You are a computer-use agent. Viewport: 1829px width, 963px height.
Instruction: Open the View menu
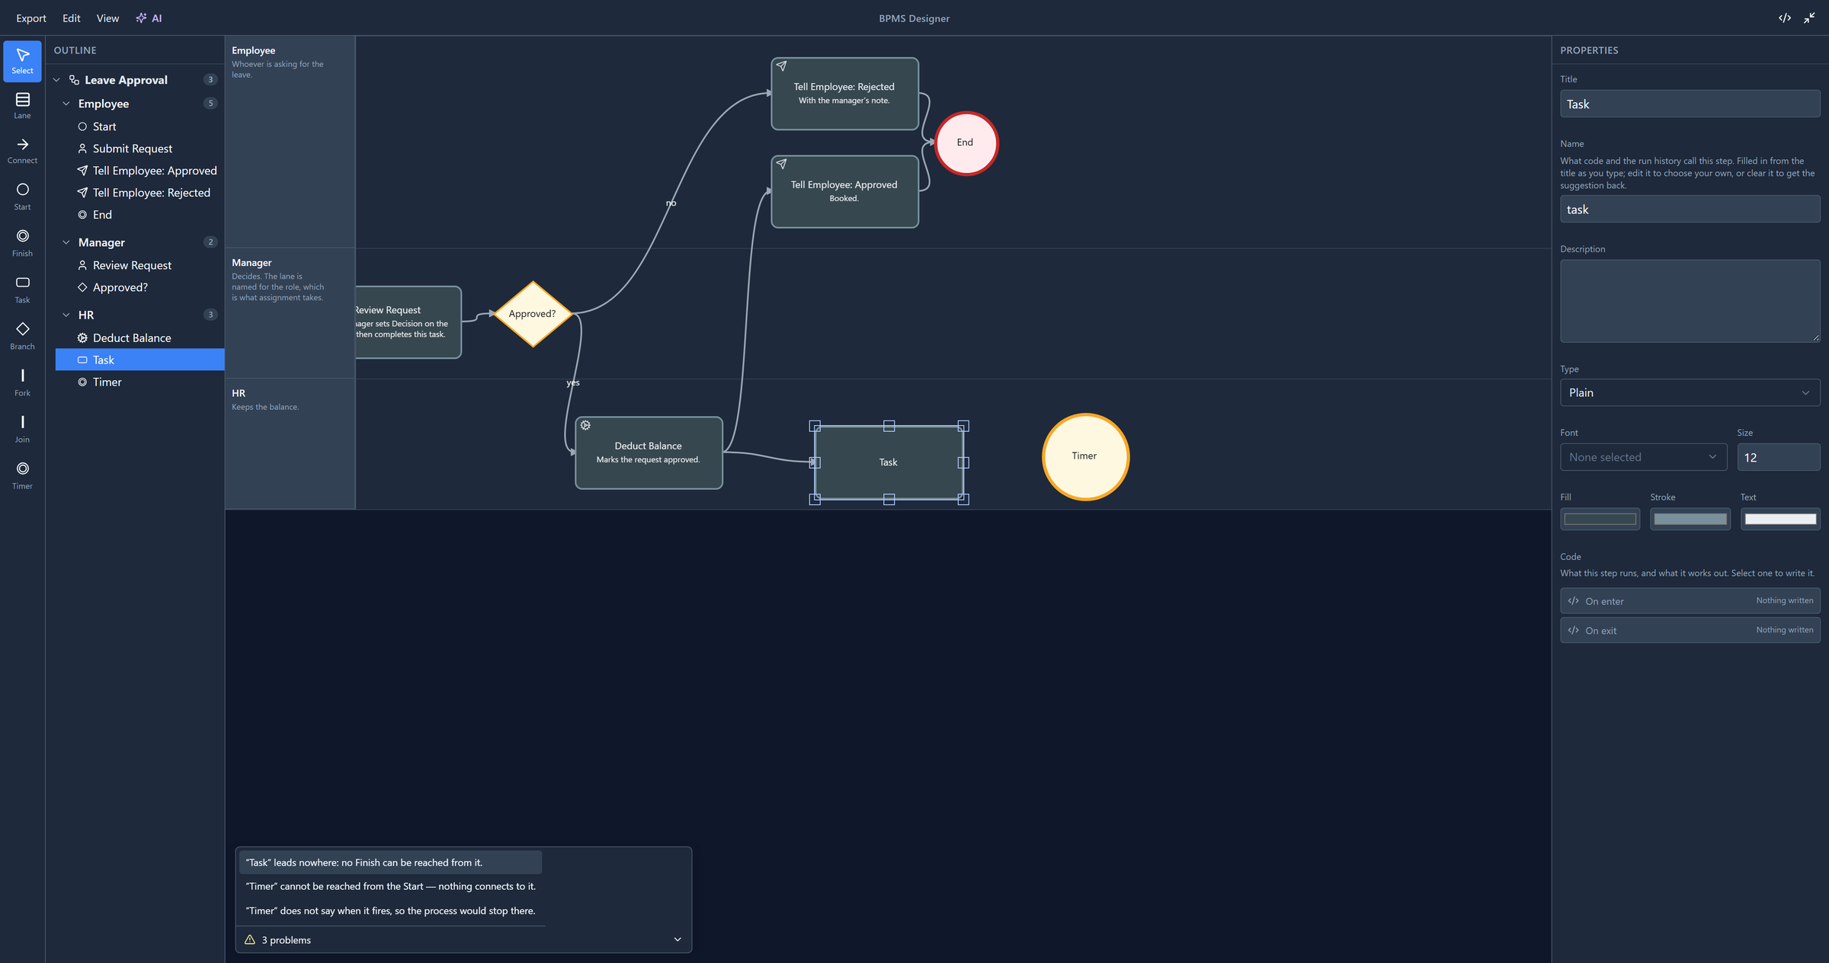(x=107, y=18)
